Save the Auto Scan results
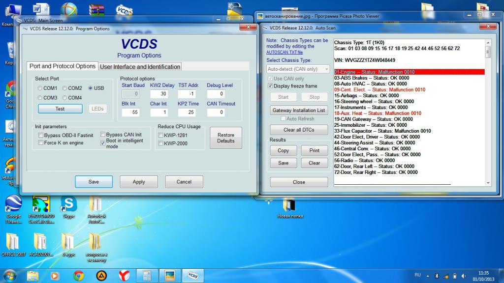 pos(283,163)
